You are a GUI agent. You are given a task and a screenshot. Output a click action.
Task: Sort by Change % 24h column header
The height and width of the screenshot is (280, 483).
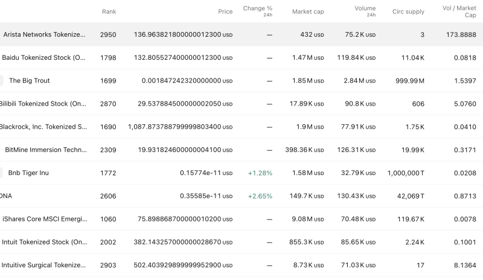click(258, 11)
